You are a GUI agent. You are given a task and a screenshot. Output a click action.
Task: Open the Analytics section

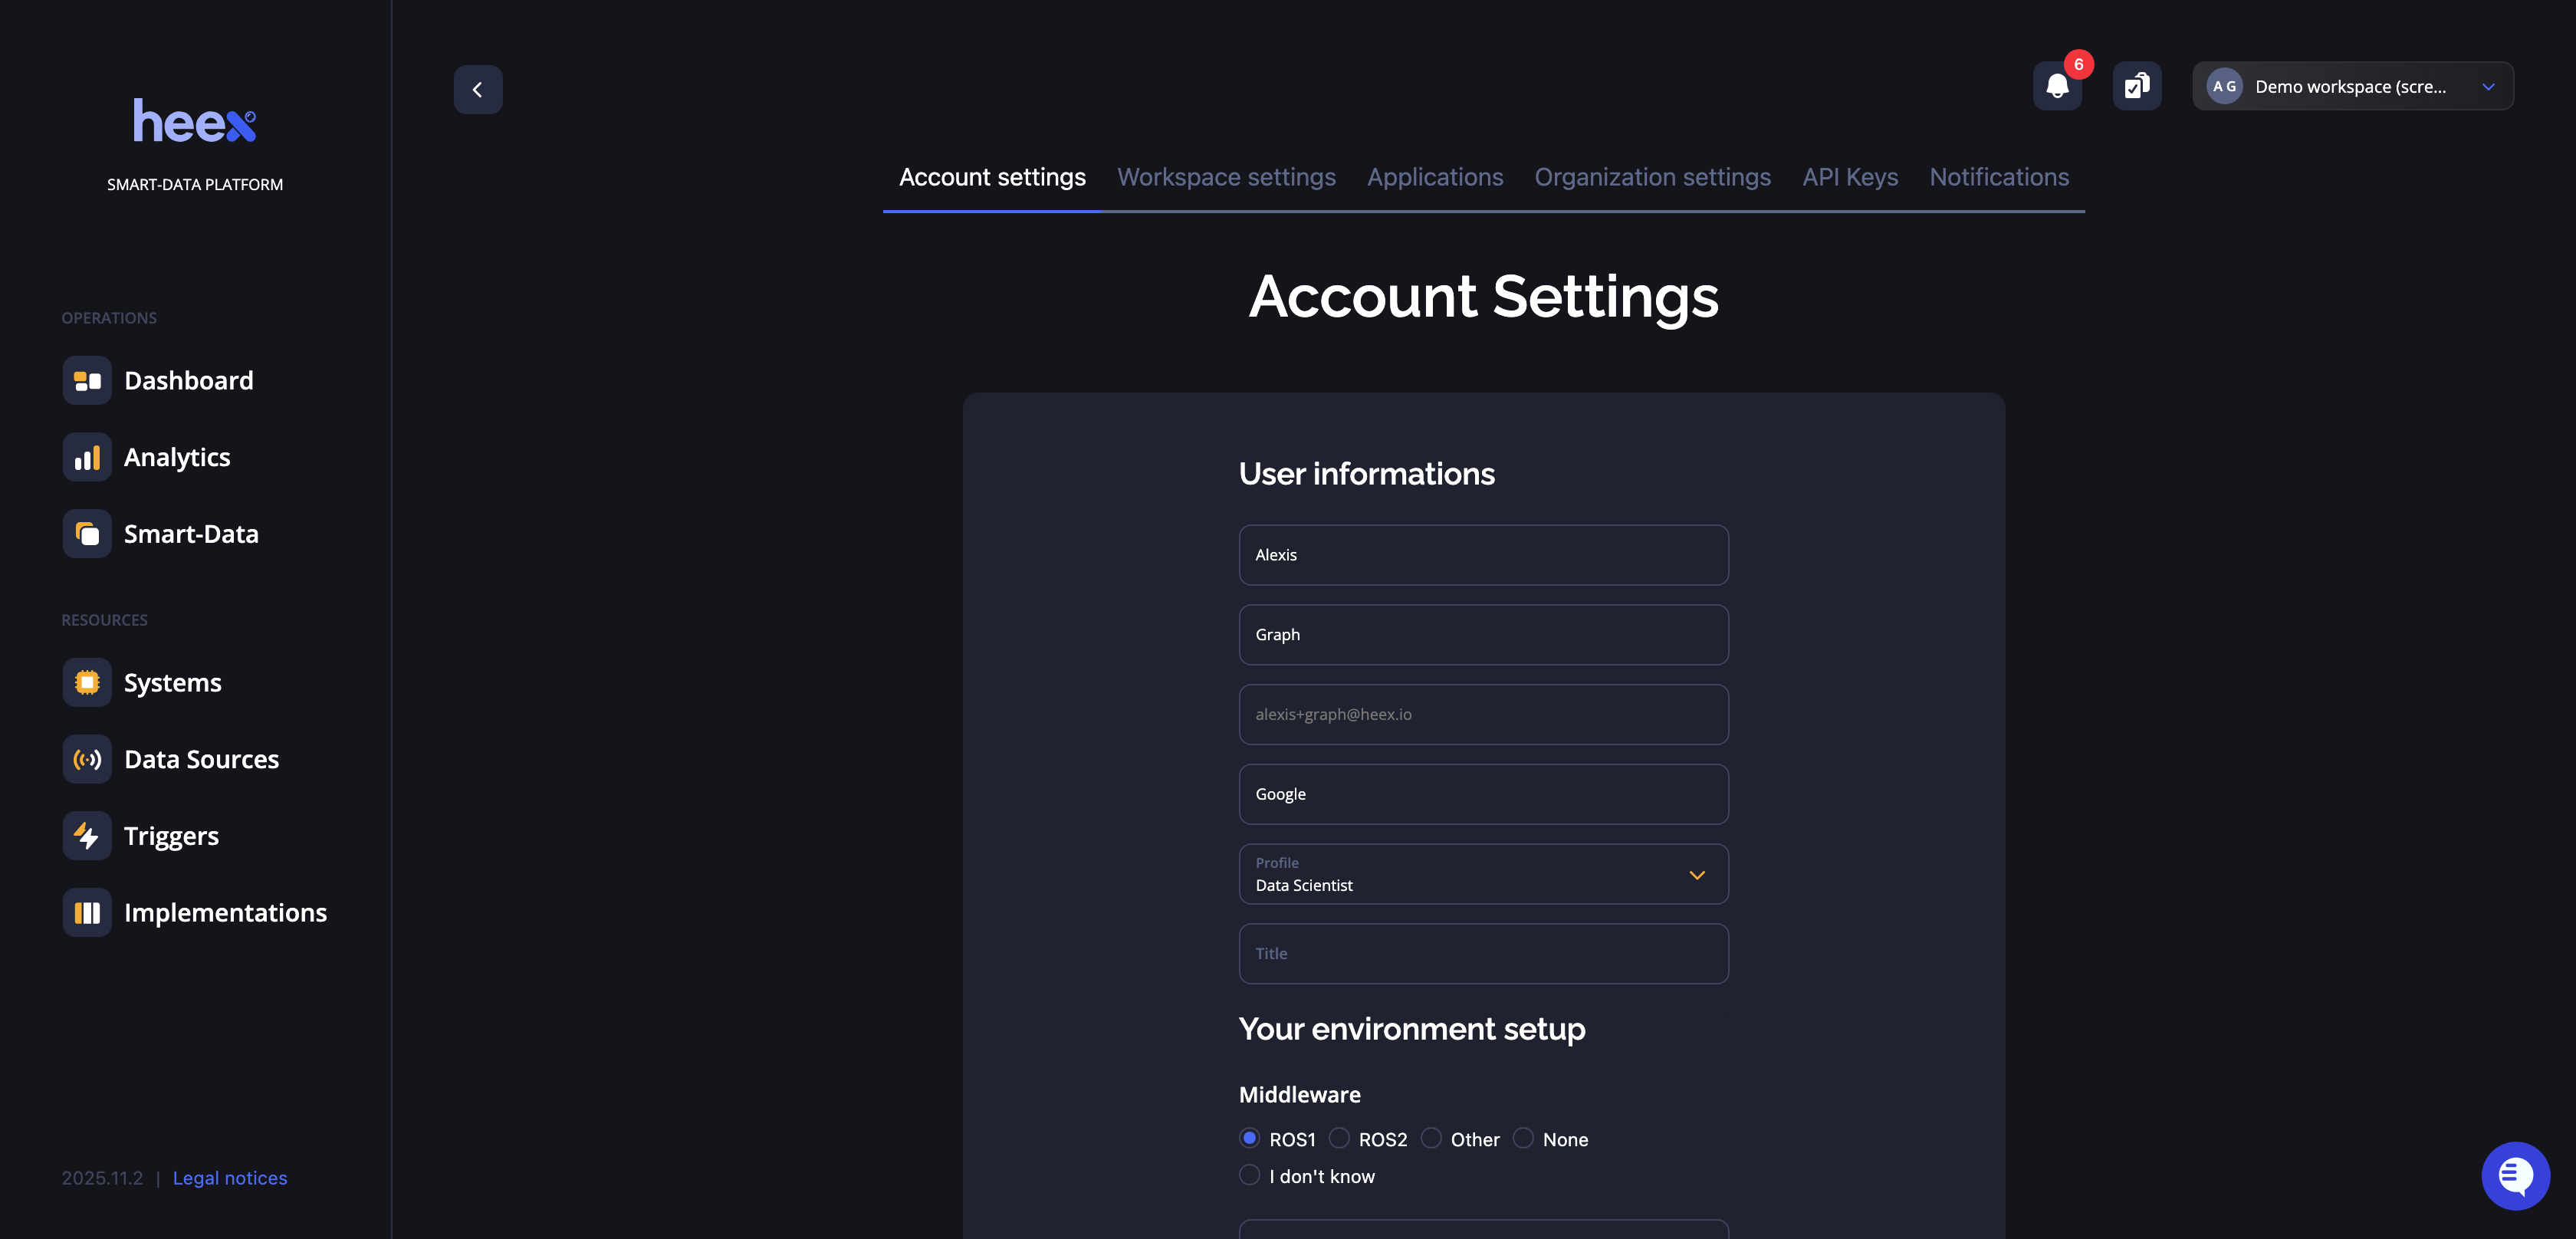coord(177,457)
